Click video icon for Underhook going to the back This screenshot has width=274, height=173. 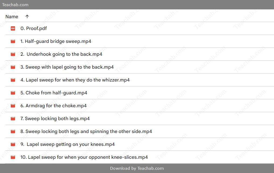pos(13,54)
